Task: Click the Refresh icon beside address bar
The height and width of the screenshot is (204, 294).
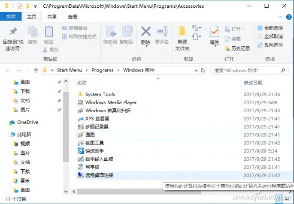Action: 203,70
